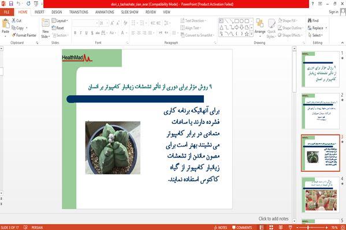
Task: Toggle the Notes pane in status bar
Action: tap(221, 227)
